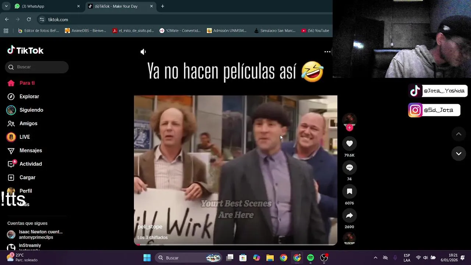Click the taskbar Buscar search box
The image size is (471, 265).
(x=189, y=258)
